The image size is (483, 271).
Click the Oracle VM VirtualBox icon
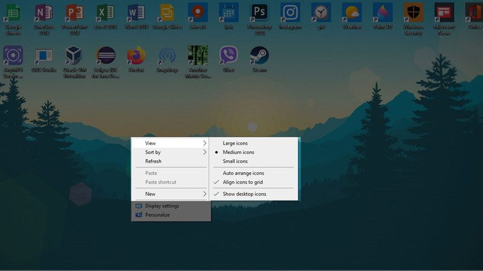coord(74,61)
